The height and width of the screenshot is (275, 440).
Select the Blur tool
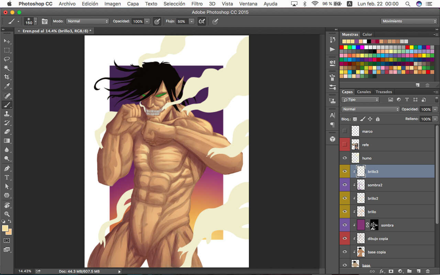pyautogui.click(x=7, y=150)
